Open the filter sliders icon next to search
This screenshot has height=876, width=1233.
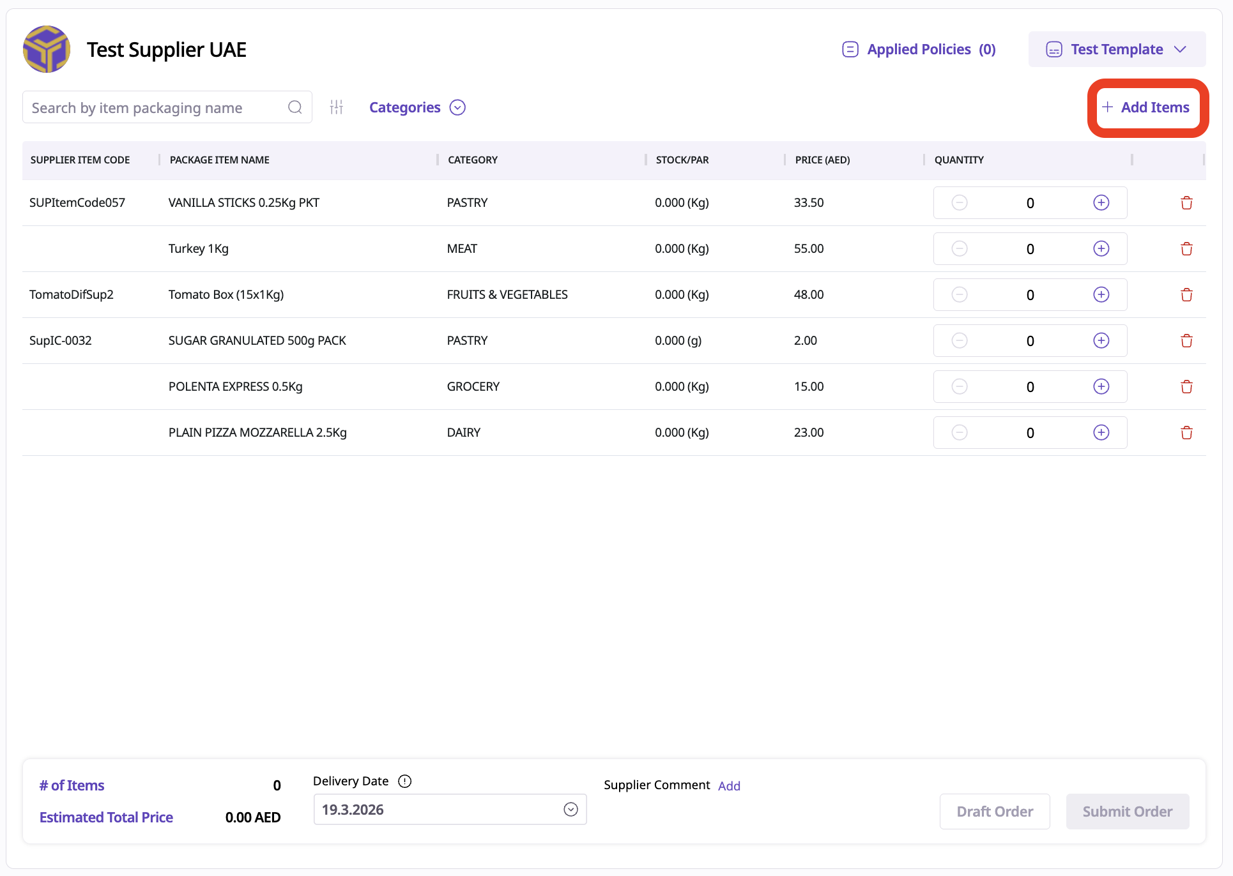coord(337,107)
